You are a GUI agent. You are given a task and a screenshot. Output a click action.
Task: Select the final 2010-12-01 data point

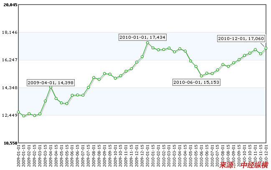tap(266, 48)
